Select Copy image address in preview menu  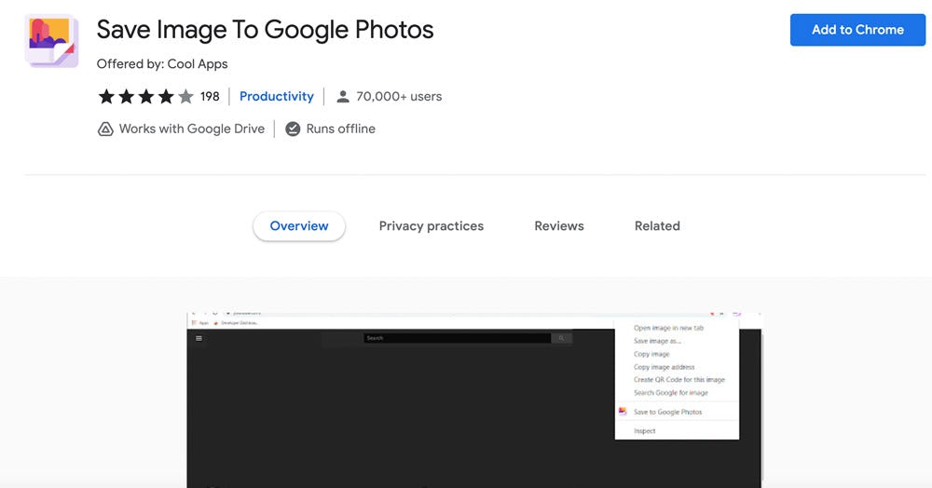[664, 367]
